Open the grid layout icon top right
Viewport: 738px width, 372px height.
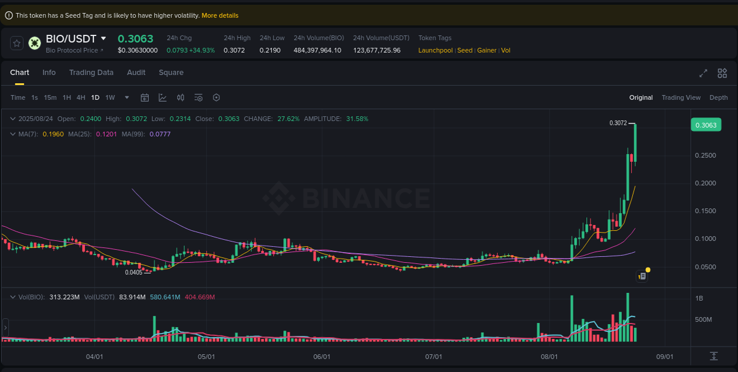point(722,73)
